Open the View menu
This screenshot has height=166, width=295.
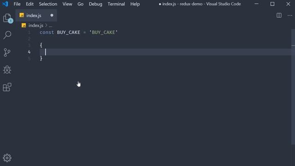(67, 4)
